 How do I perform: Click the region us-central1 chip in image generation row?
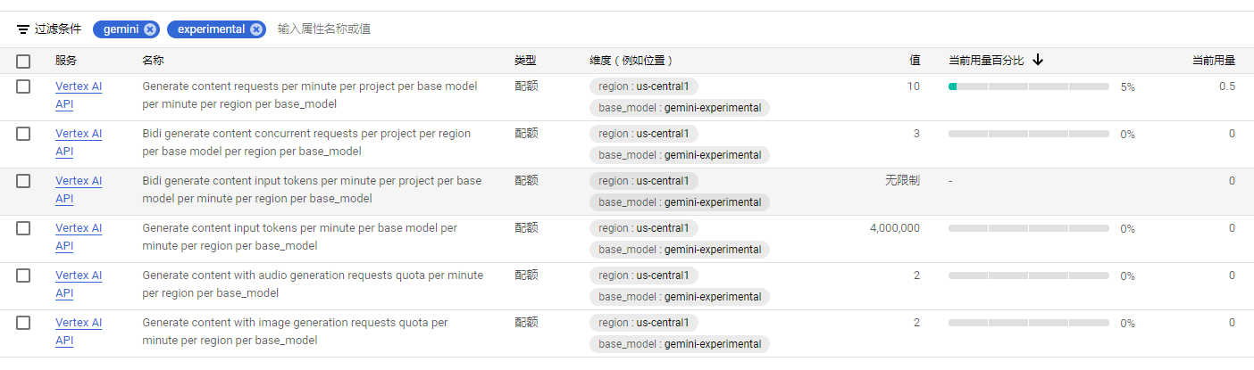coord(644,323)
